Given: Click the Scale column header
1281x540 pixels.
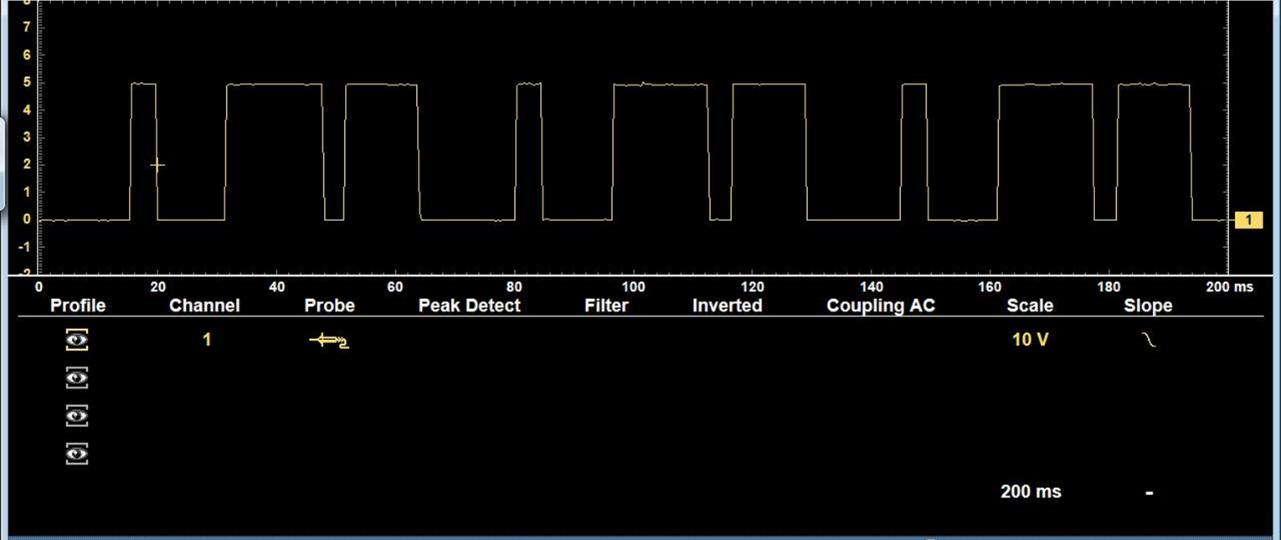Looking at the screenshot, I should click(1030, 306).
